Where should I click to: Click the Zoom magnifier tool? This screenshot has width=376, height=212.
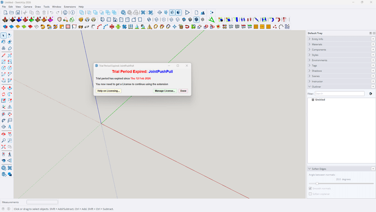3,141
